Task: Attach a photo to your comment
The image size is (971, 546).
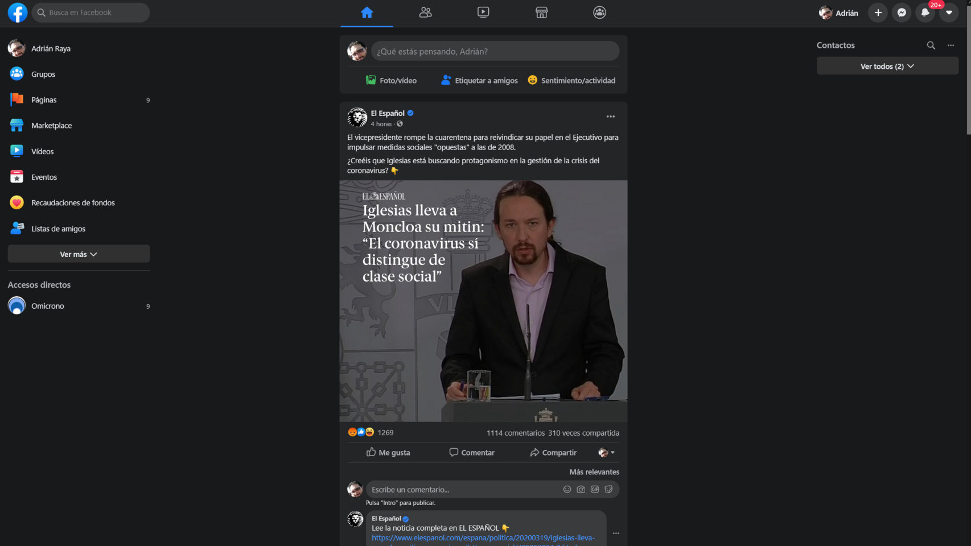Action: pyautogui.click(x=581, y=489)
